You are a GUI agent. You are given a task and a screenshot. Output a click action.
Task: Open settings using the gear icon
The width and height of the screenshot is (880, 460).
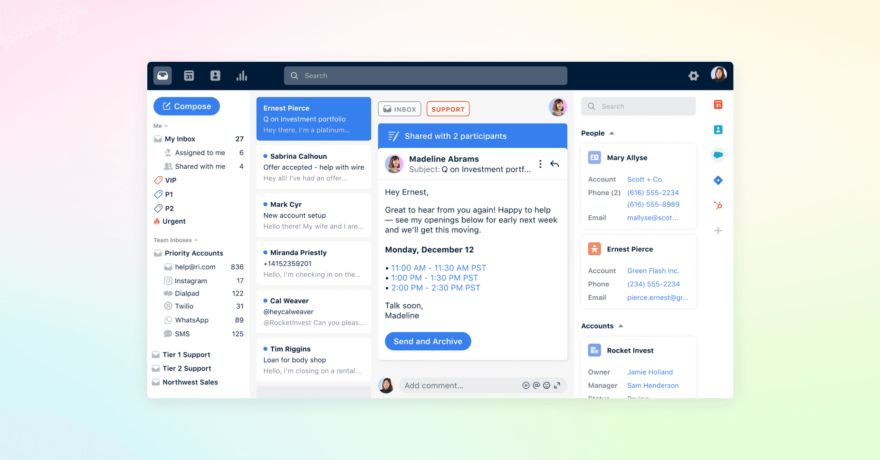694,76
